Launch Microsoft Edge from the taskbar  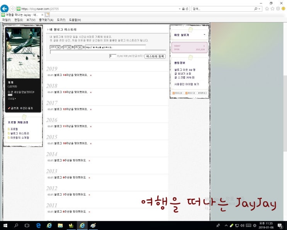tap(38, 225)
